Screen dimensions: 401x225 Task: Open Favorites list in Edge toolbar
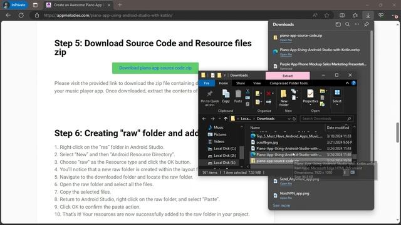pyautogui.click(x=355, y=15)
